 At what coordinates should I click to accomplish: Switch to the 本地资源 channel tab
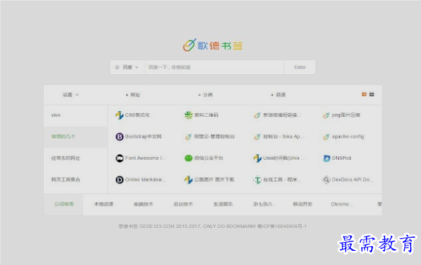pyautogui.click(x=104, y=204)
